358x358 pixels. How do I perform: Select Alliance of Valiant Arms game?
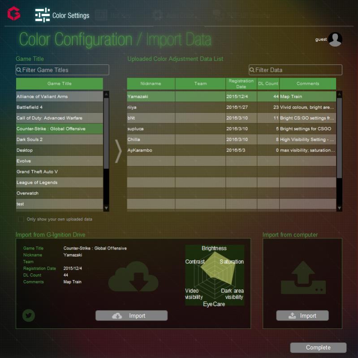click(59, 97)
